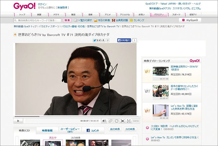Open the GyaO!ストア link
The image size is (218, 146).
151,4
